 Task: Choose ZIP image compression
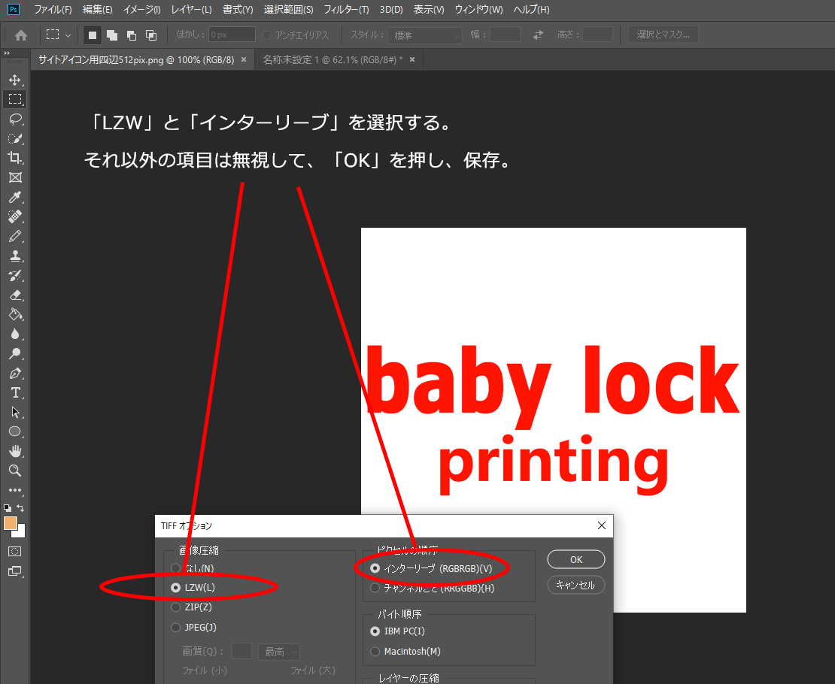(x=176, y=607)
